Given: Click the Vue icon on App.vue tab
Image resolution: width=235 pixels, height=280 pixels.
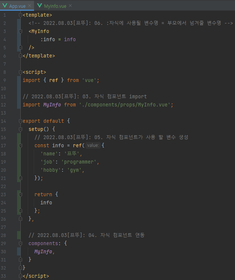Looking at the screenshot, I should (x=5, y=6).
